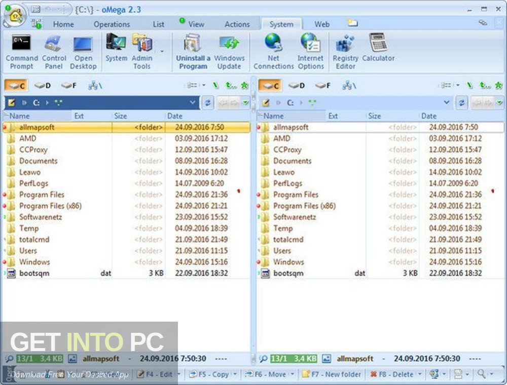Open network root in right panel
The width and height of the screenshot is (507, 385).
[x=349, y=86]
